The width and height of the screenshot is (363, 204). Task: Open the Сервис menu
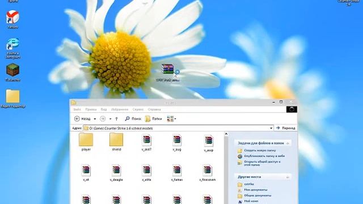pyautogui.click(x=138, y=109)
